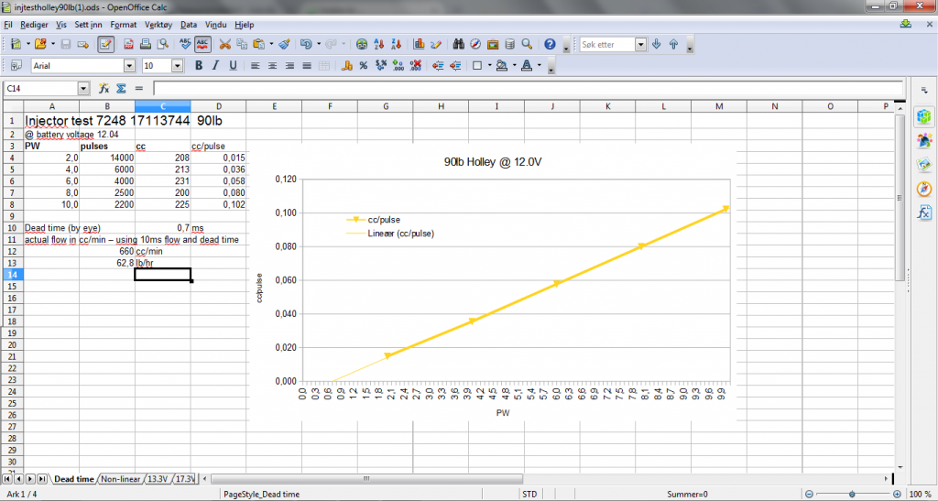Apply the Currency number format icon
This screenshot has width=938, height=501.
(345, 66)
